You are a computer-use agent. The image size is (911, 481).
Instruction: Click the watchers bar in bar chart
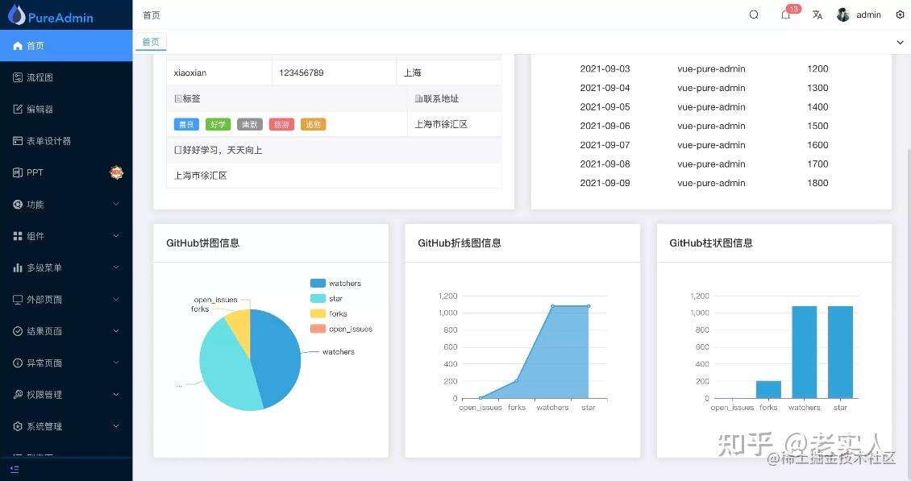(x=805, y=352)
